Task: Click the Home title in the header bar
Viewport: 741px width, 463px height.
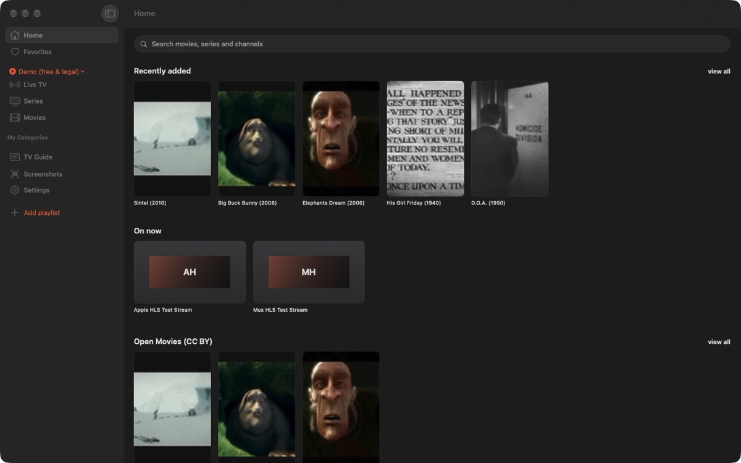Action: [x=144, y=13]
